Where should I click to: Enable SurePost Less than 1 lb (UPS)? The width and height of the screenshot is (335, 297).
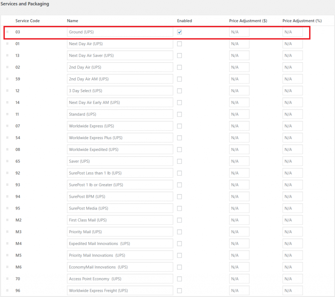[180, 173]
